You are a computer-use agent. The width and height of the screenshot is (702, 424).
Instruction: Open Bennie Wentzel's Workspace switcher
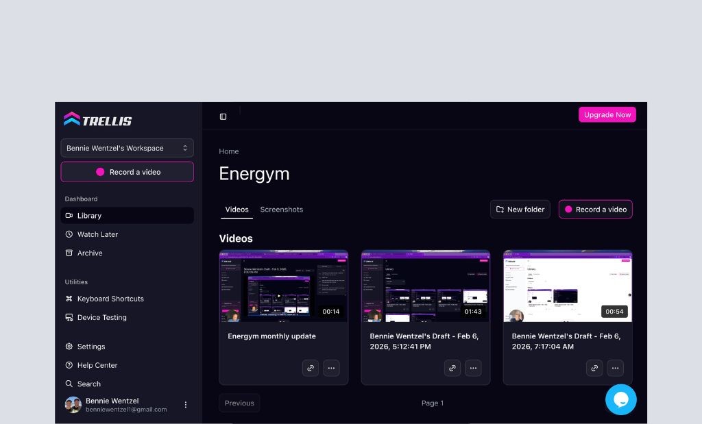click(x=127, y=148)
